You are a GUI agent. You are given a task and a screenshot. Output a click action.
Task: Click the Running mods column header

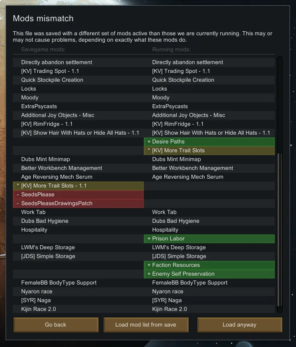point(171,49)
